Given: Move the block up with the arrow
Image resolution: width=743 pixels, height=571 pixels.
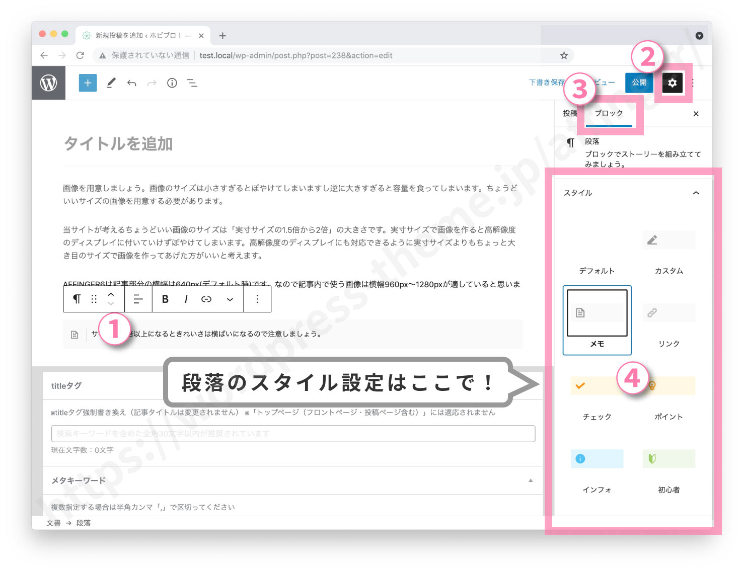Looking at the screenshot, I should point(111,295).
